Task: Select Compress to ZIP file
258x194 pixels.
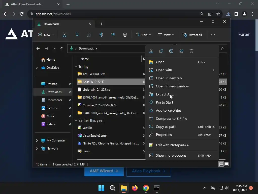Action: tap(182, 119)
